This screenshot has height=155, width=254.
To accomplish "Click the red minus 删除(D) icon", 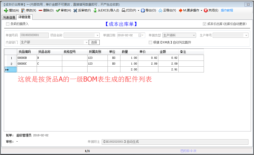I will tap(40, 10).
